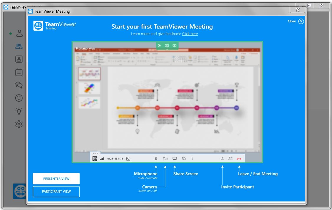Open the Chat bubbles icon in sidebar
The height and width of the screenshot is (210, 332).
(x=19, y=85)
